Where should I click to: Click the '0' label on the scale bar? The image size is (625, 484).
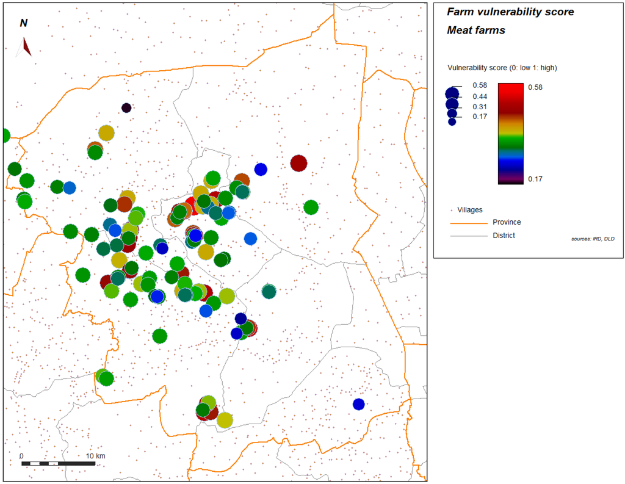(x=21, y=456)
